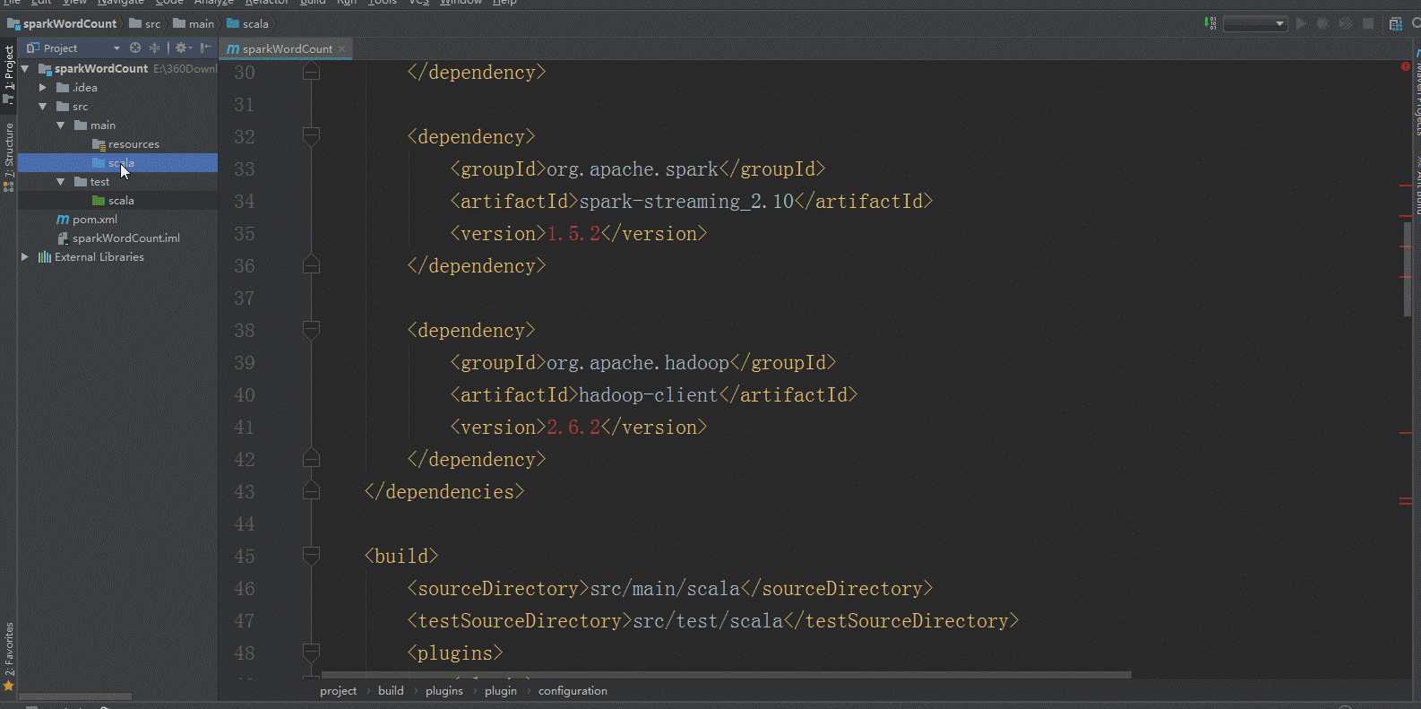The height and width of the screenshot is (709, 1421).
Task: Click spark-streaming_2.10 text on line 34
Action: (x=686, y=202)
